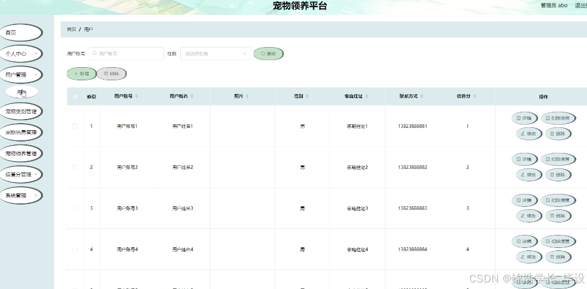Check the row 2 checkbox for 用户账号2
The image size is (587, 289).
tap(75, 167)
